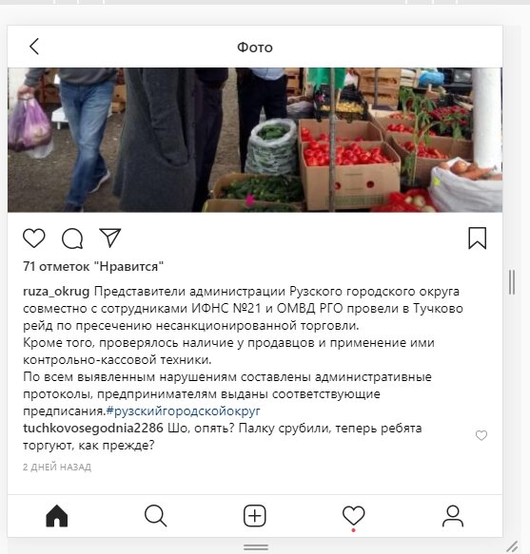Like the post with heart icon
Screen dimensions: 530x554
(34, 238)
